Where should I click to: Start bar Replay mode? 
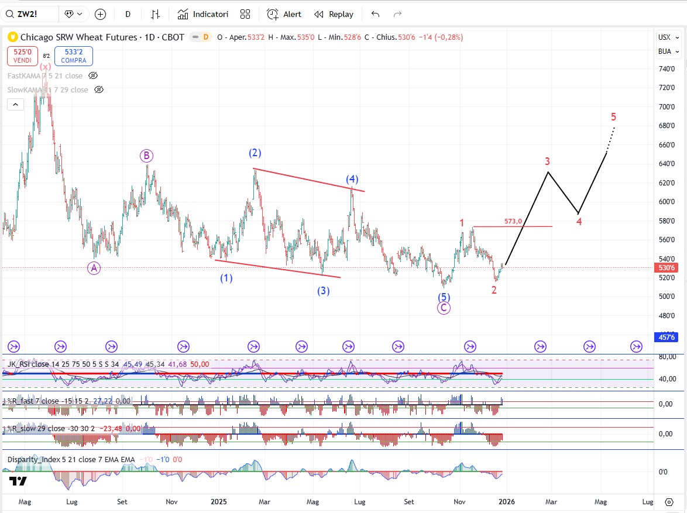pyautogui.click(x=334, y=14)
